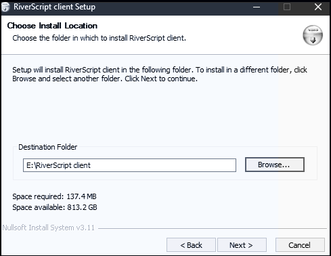Click the installer icon in title bar
The width and height of the screenshot is (331, 256).
pyautogui.click(x=5, y=7)
